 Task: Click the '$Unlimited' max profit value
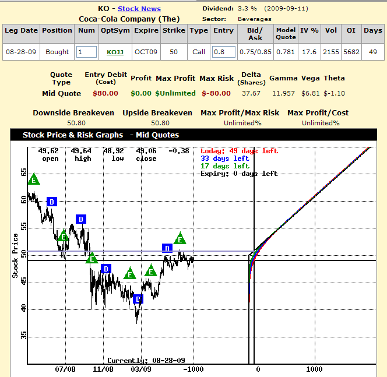(x=175, y=93)
